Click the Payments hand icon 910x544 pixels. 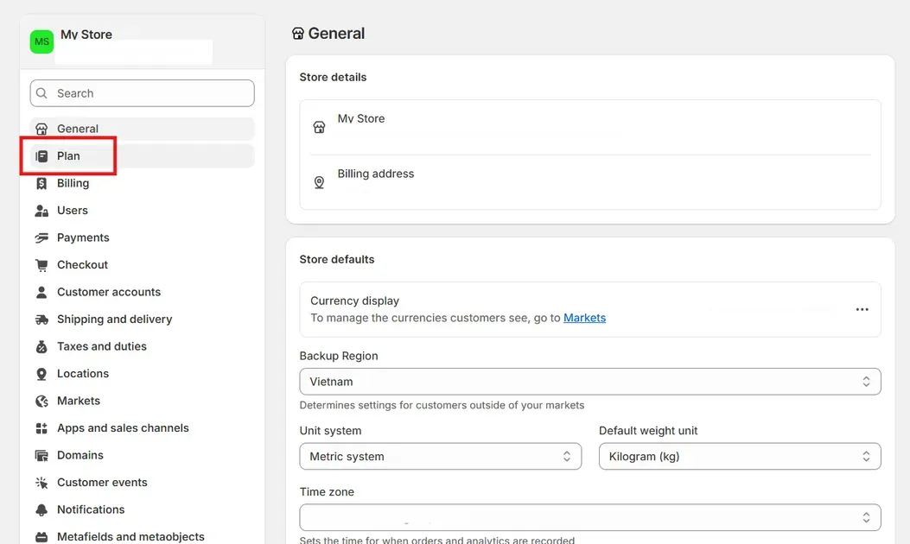tap(41, 237)
